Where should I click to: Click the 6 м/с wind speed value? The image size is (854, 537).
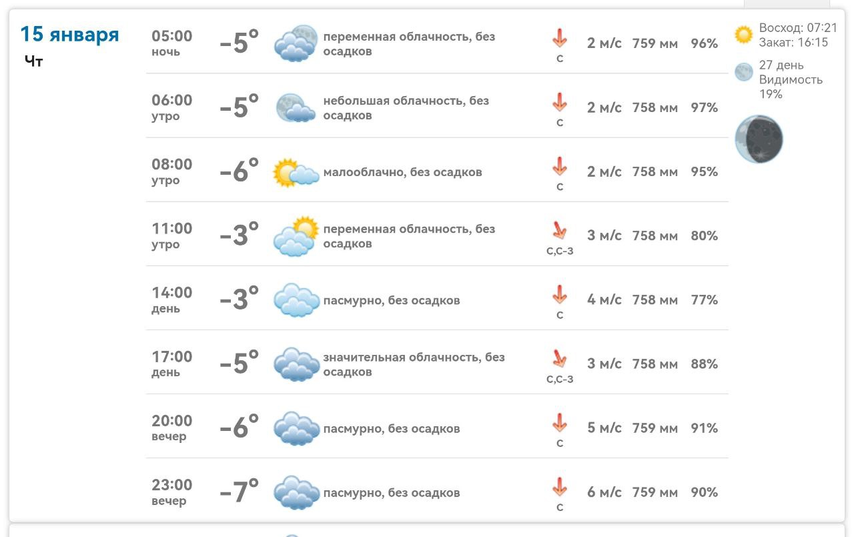(x=604, y=492)
